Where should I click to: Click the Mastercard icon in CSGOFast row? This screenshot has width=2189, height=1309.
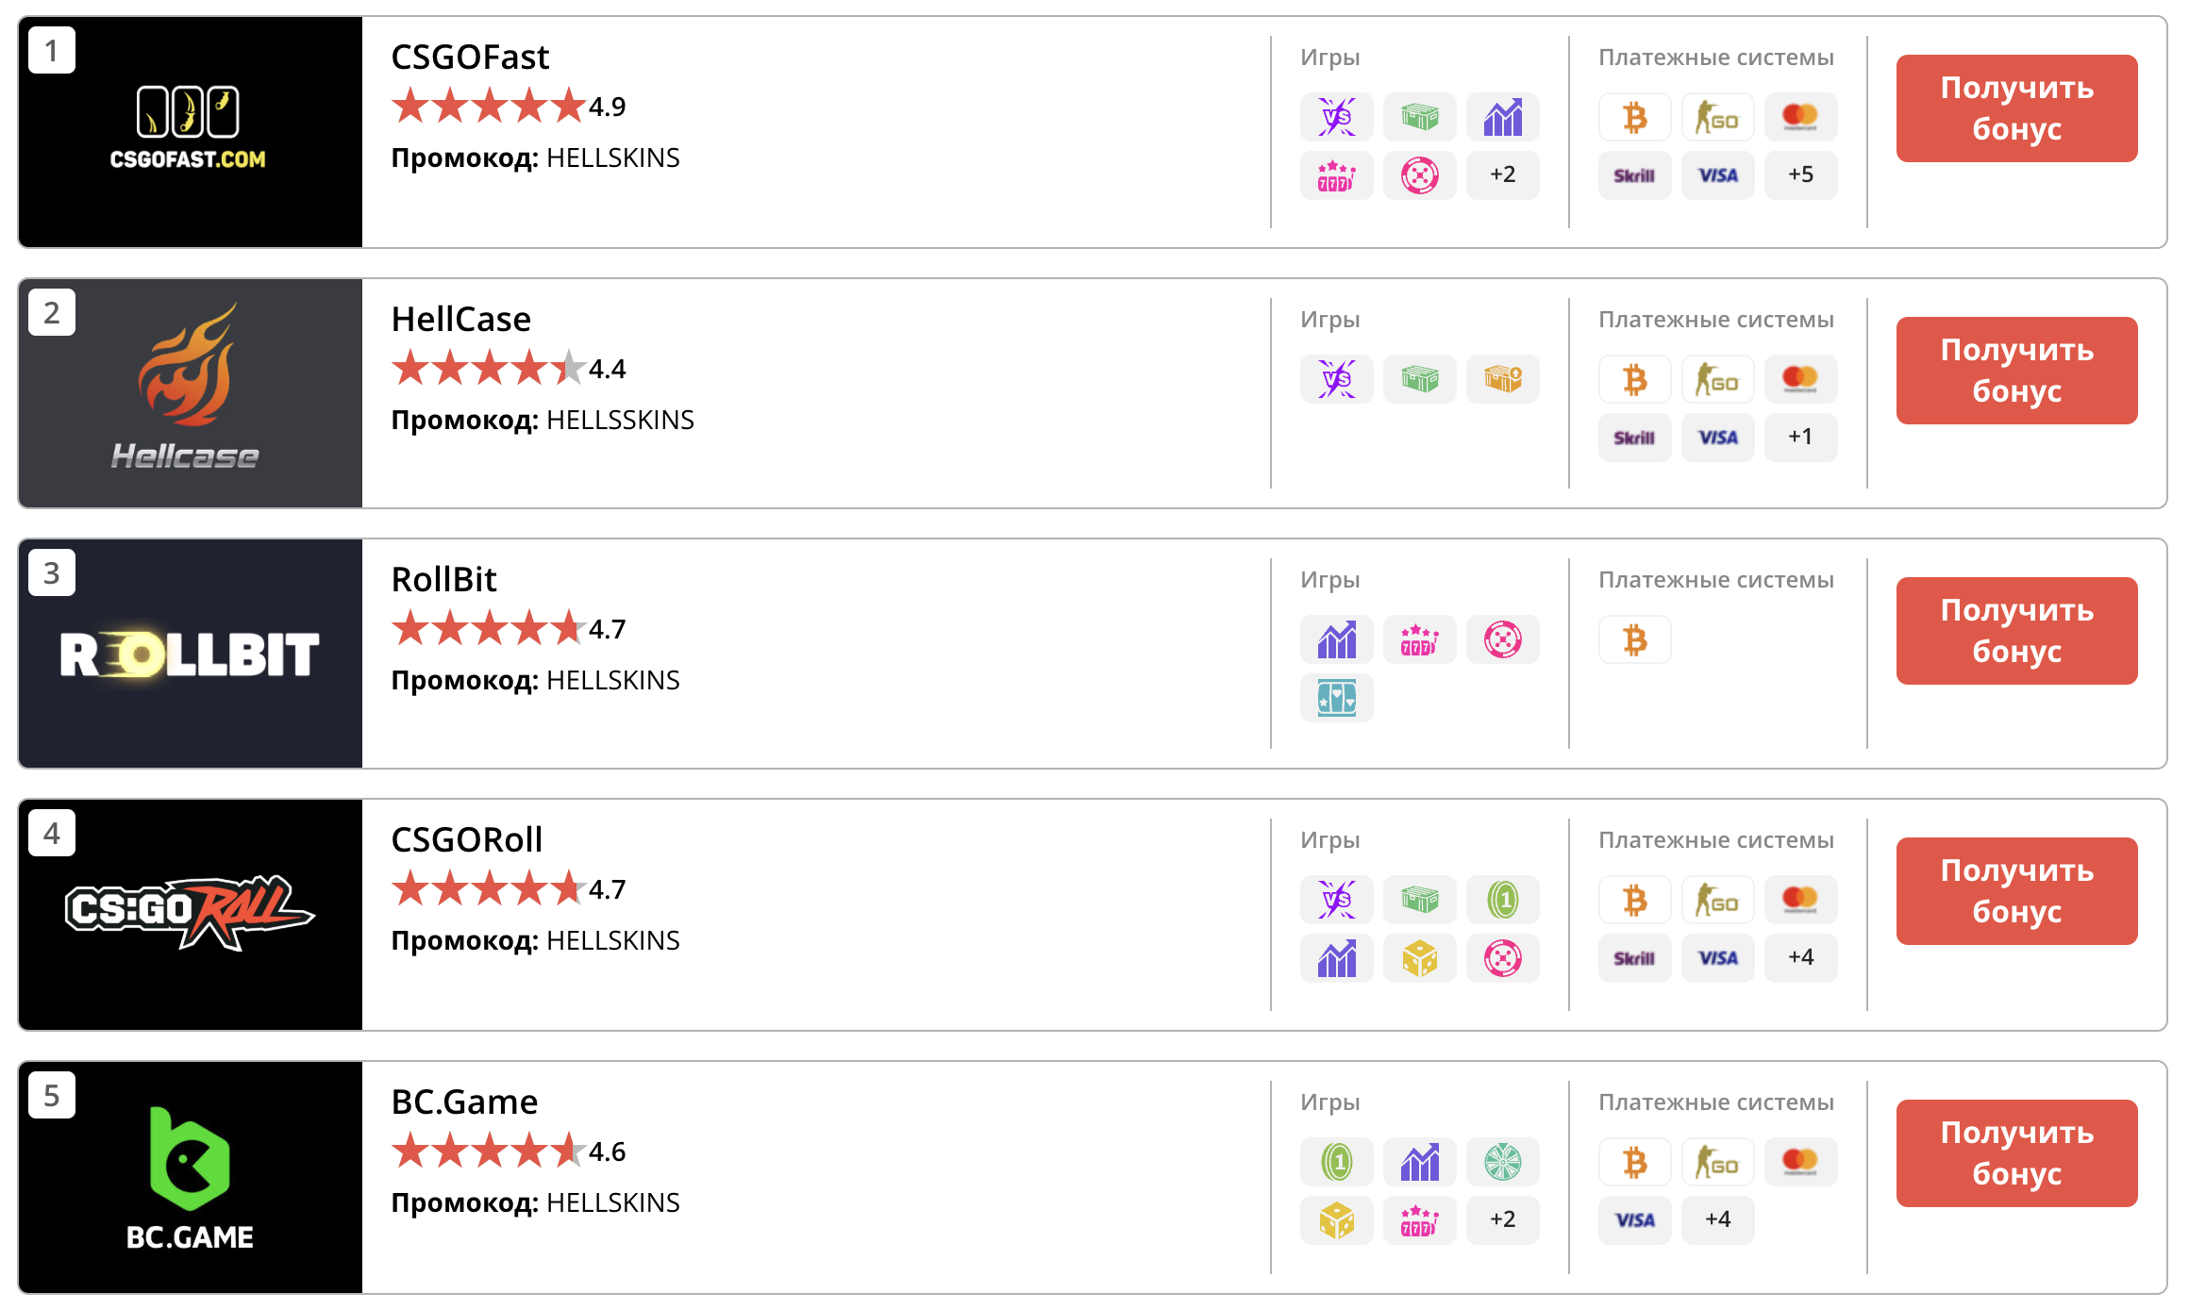click(1800, 117)
